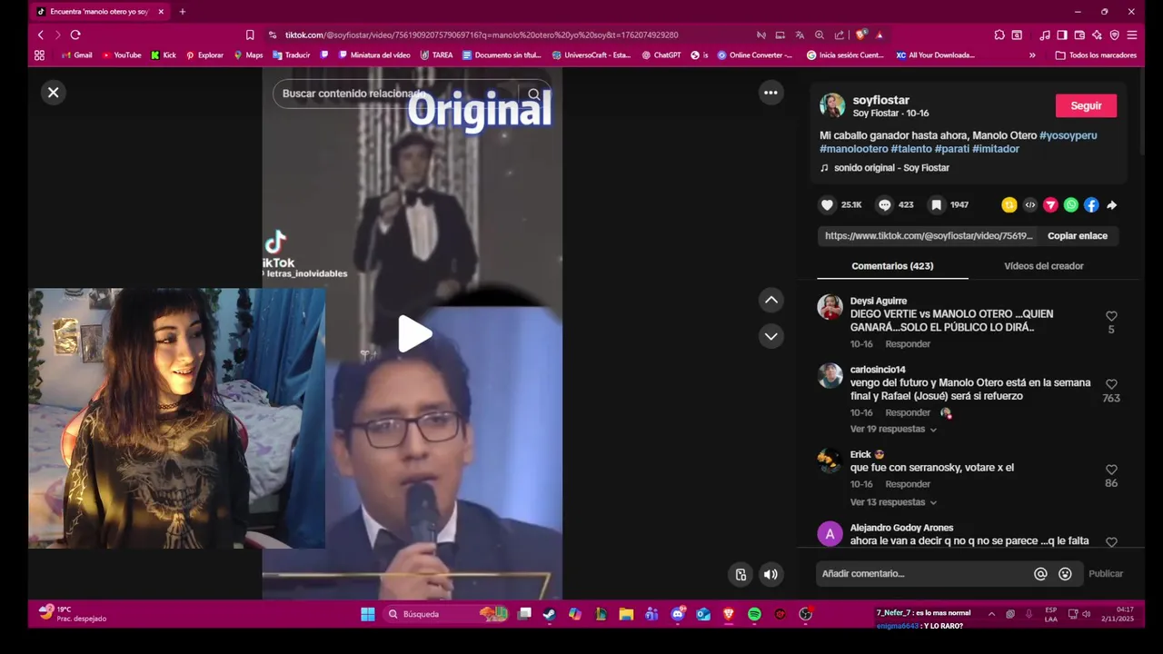
Task: Open the #imitador hashtag link
Action: pyautogui.click(x=996, y=149)
